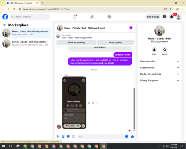The width and height of the screenshot is (186, 149).
Task: Search the conversation via magnifier icon
Action: coord(165,50)
